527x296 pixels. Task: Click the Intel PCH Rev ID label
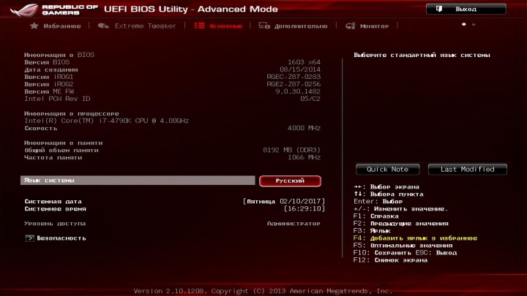[57, 99]
